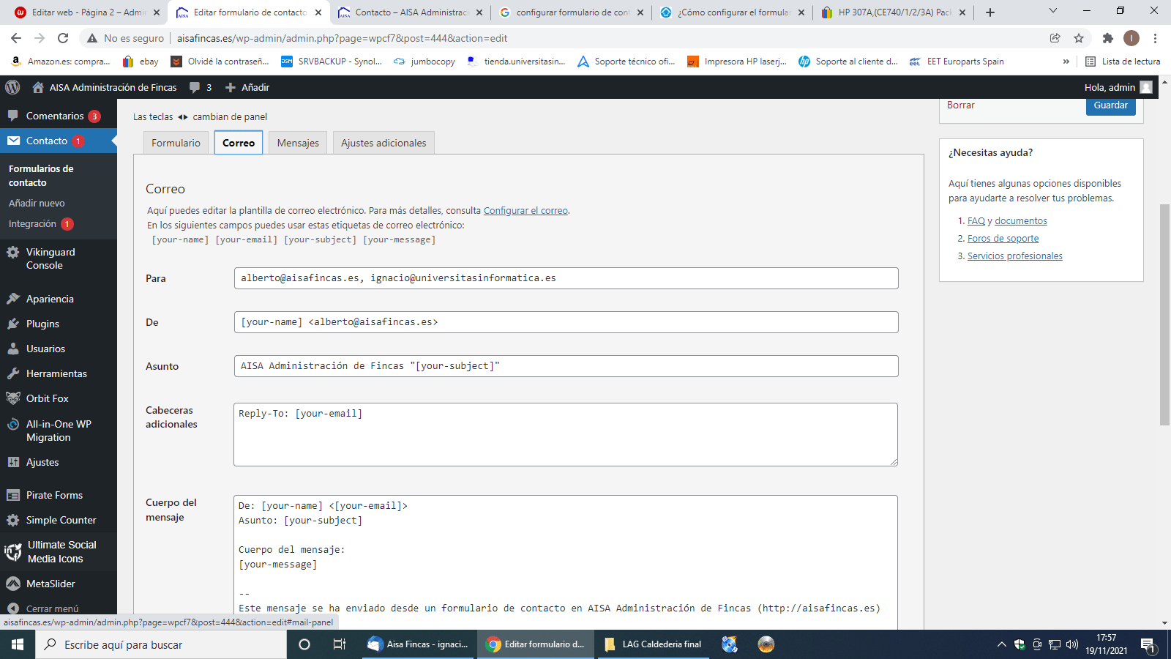Click the Guardar button
The height and width of the screenshot is (659, 1171).
(1110, 105)
